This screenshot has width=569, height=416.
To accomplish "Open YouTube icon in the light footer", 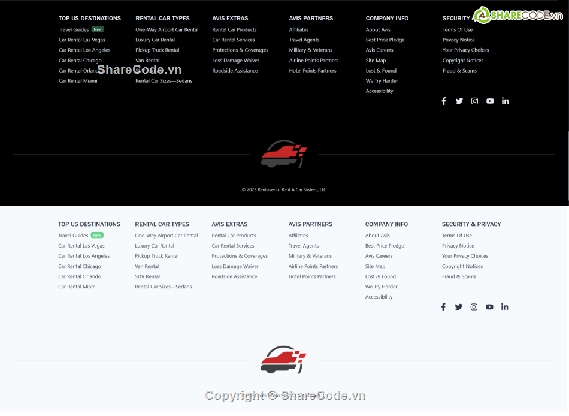I will tap(489, 307).
